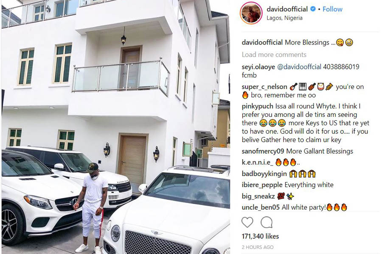Click the verified badge beside davidoofficial
Viewport: 382px width, 254px height.
click(x=313, y=9)
